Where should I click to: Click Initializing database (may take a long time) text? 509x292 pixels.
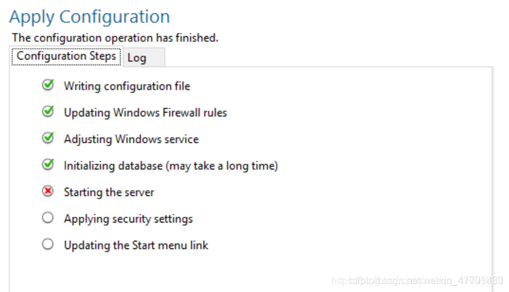pyautogui.click(x=171, y=166)
